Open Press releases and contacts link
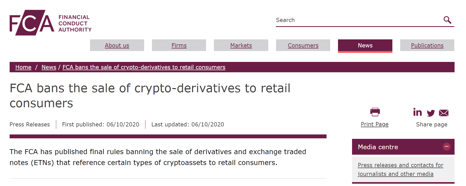 (x=400, y=169)
